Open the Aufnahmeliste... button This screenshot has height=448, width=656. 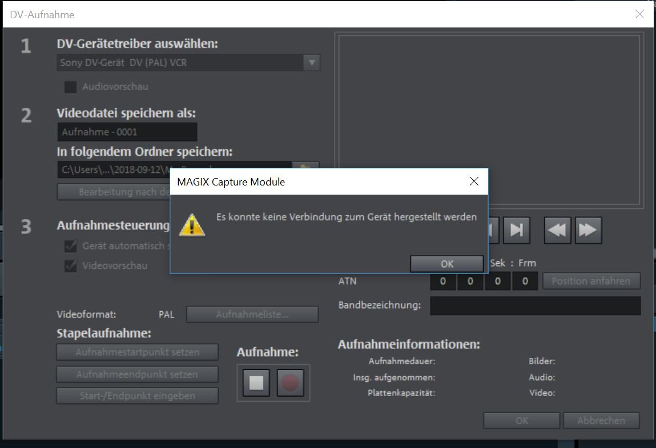click(252, 314)
